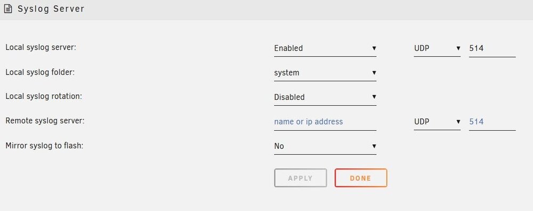Click the Syslog Server section title
533x211 pixels.
(x=51, y=9)
